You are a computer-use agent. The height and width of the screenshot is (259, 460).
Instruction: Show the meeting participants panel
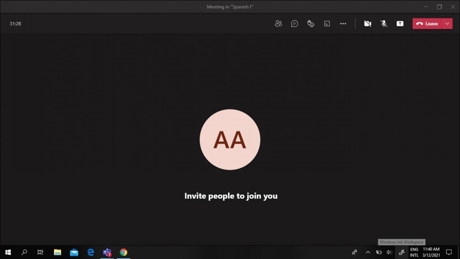click(278, 24)
